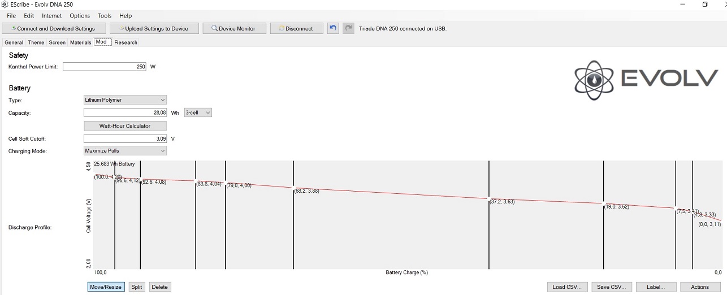Switch to the Research tab
Screen dimensions: 727x295
coord(126,42)
